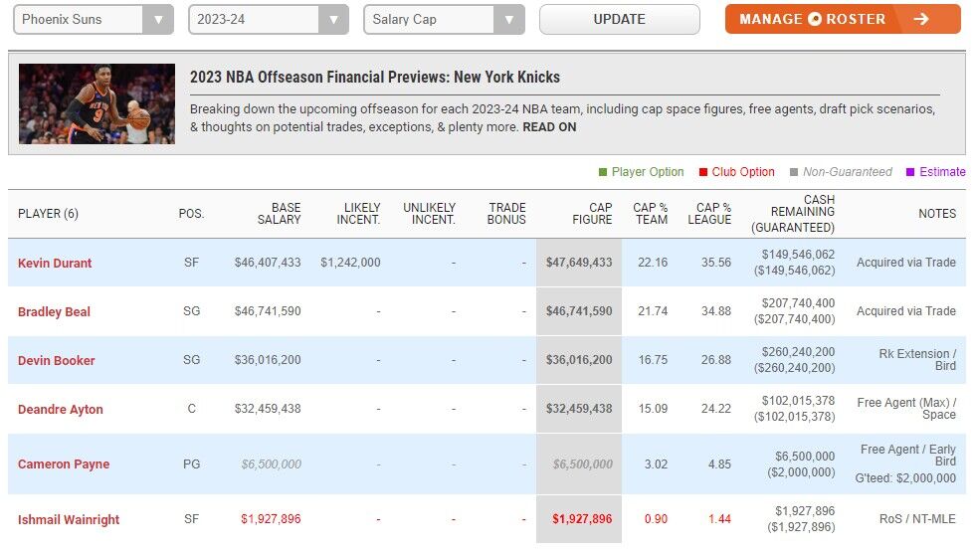Follow the READ ON link
This screenshot has height=555, width=974.
[549, 127]
